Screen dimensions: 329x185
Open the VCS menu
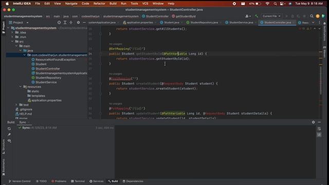pyautogui.click(x=145, y=4)
